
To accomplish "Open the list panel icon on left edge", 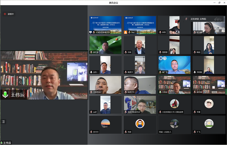I will point(3,122).
